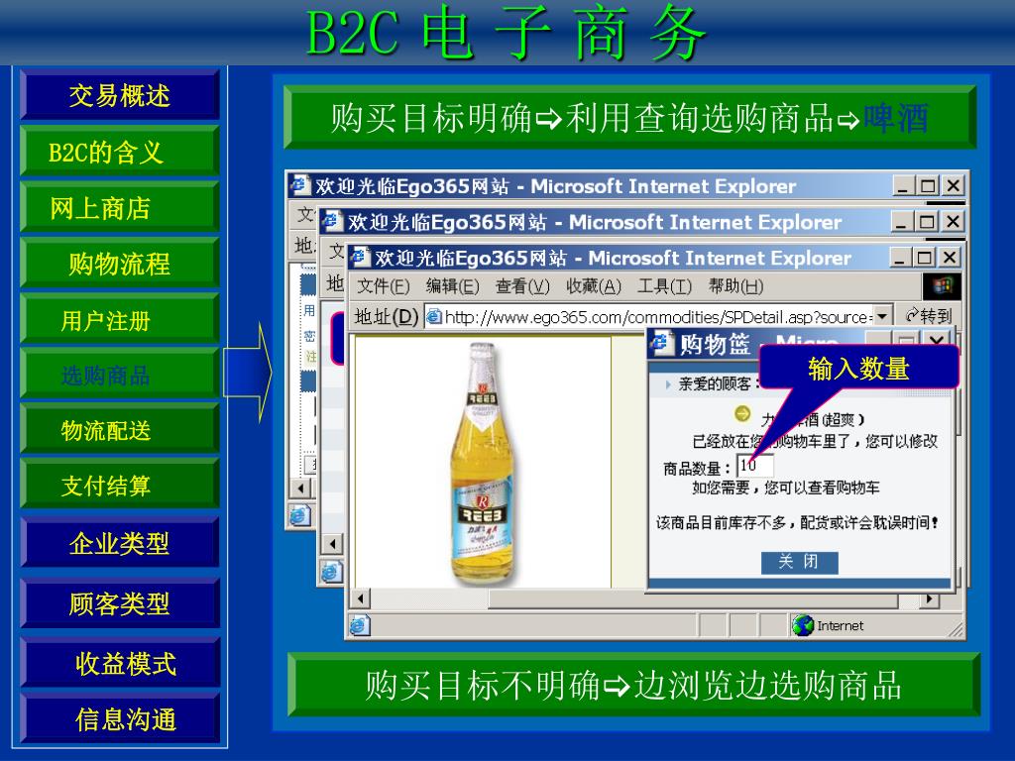Click the middle window scroll left arrow
This screenshot has height=761, width=1015.
333,544
